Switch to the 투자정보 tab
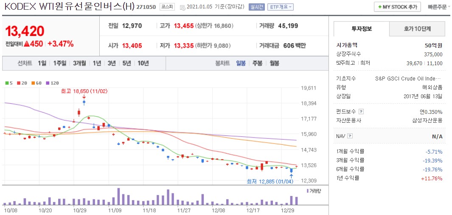The width and height of the screenshot is (452, 215). pos(362,28)
